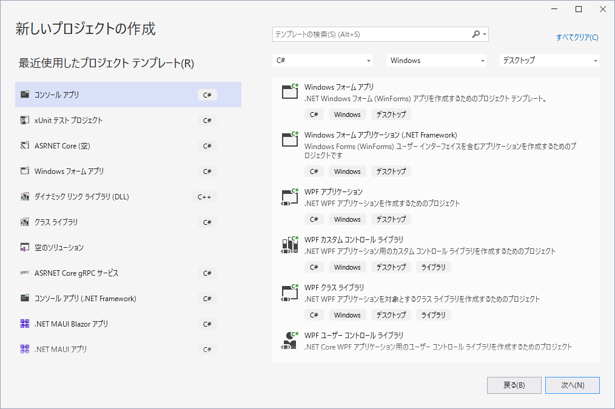615x409 pixels.
Task: Select コンソール アプリ recent template row
Action: point(128,95)
